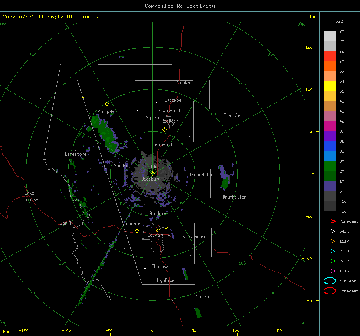Viewport: 360px width, 336px height.
Task: Click the Okotoks label
Action: click(160, 266)
